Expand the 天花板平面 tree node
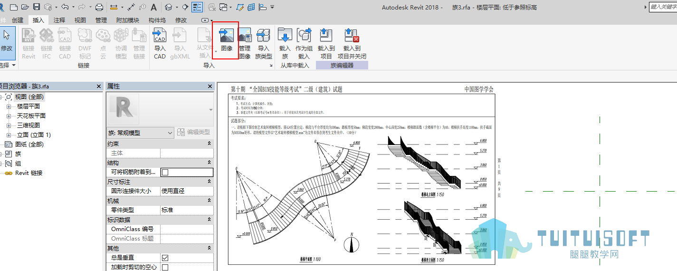The height and width of the screenshot is (271, 677). (x=8, y=116)
